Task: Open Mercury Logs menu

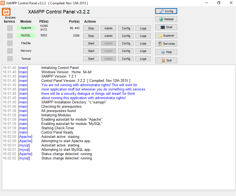Action: pyautogui.click(x=143, y=51)
